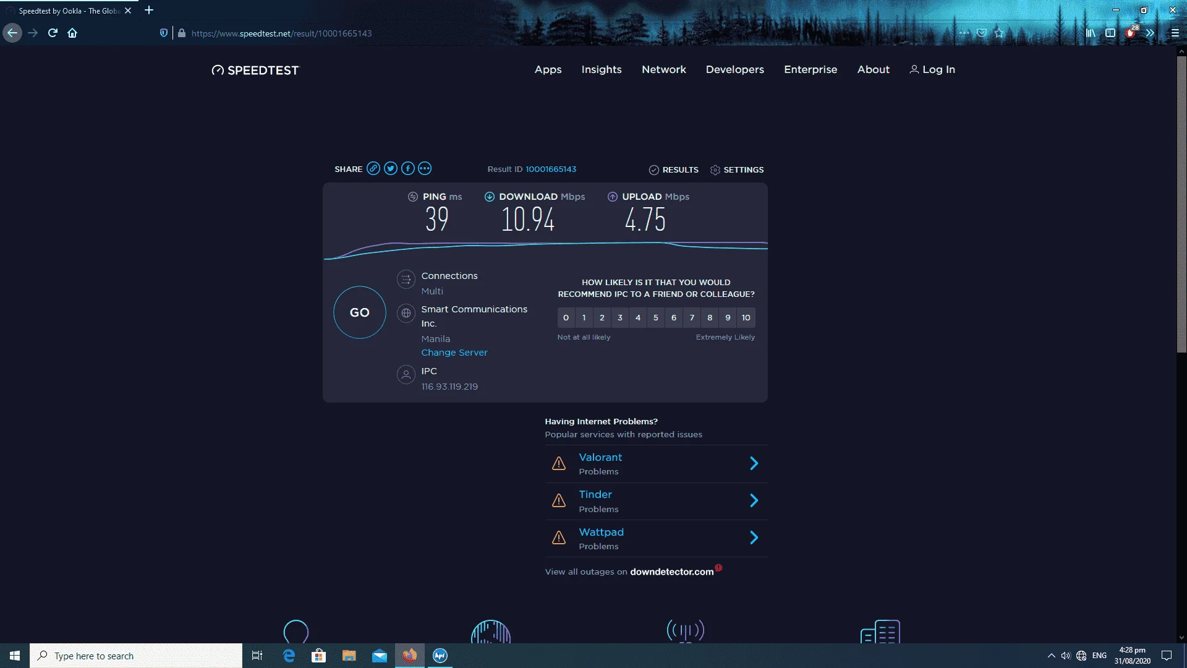Select rating 1 for recommendation
This screenshot has height=668, width=1187.
click(x=584, y=317)
